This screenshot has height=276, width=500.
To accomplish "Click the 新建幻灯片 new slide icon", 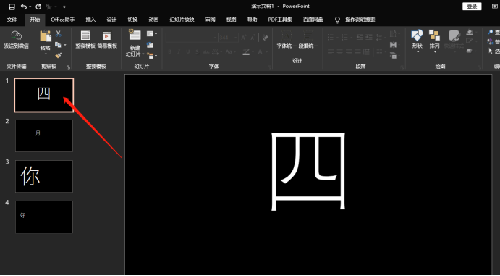I will pos(135,35).
